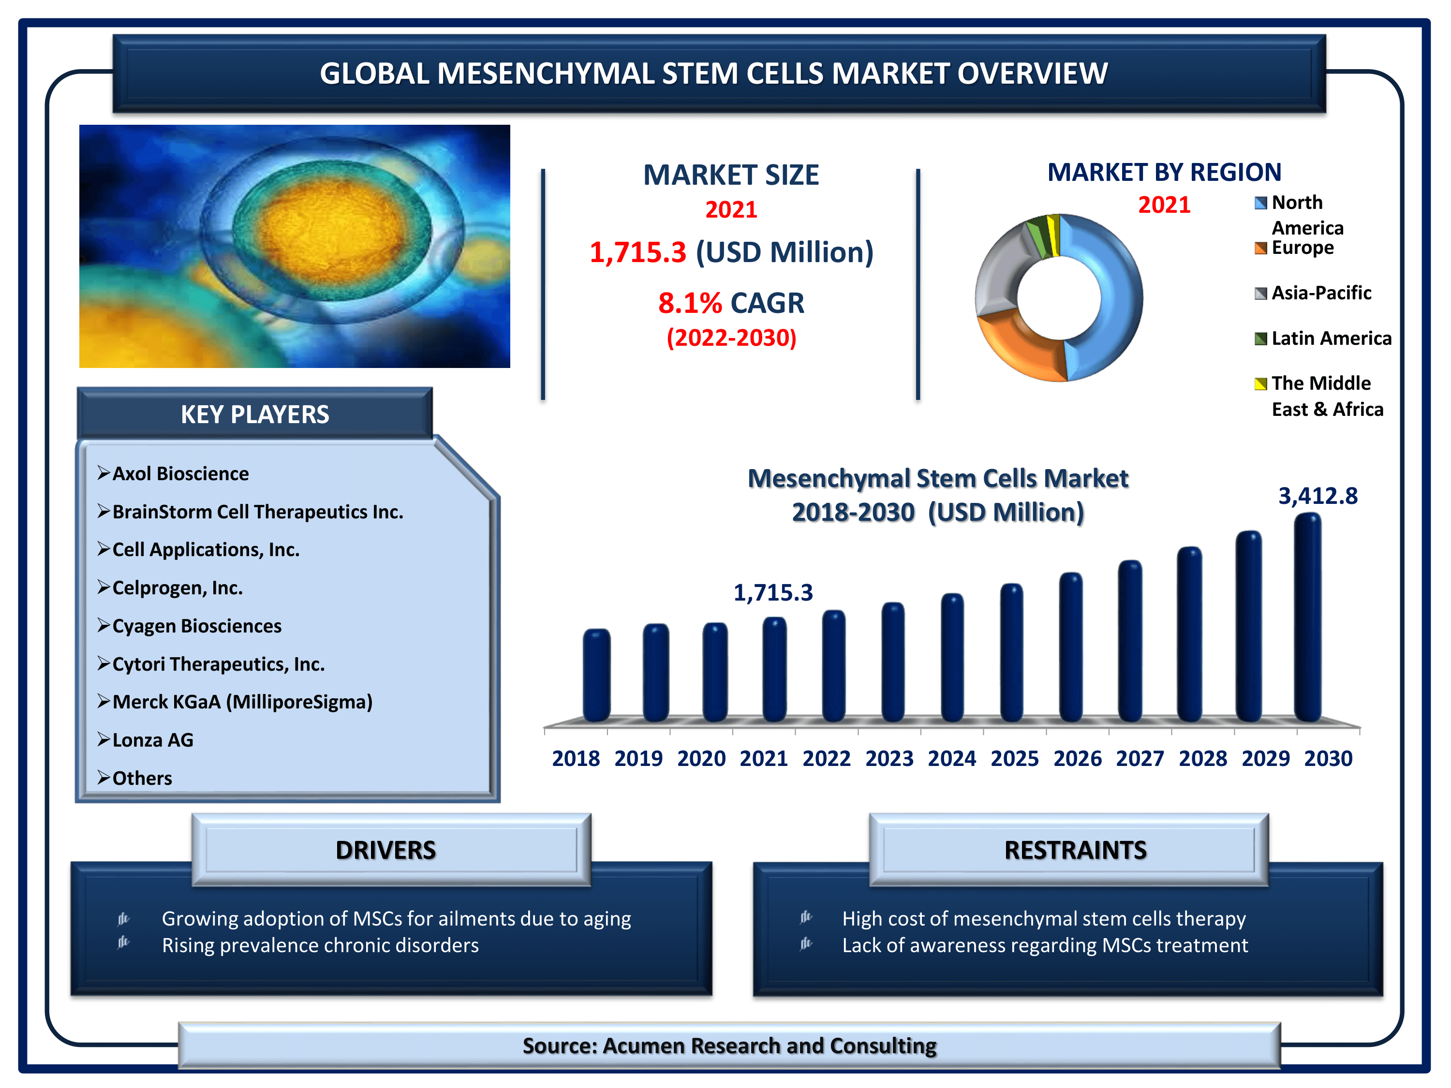Click the KEY PLAYERS header
This screenshot has height=1088, width=1451.
254,414
